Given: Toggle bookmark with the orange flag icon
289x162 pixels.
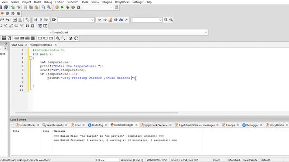Looking at the screenshot, I should pos(2,13).
